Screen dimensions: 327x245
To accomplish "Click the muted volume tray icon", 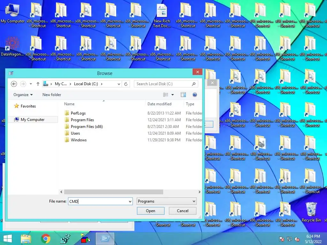I will tap(297, 239).
